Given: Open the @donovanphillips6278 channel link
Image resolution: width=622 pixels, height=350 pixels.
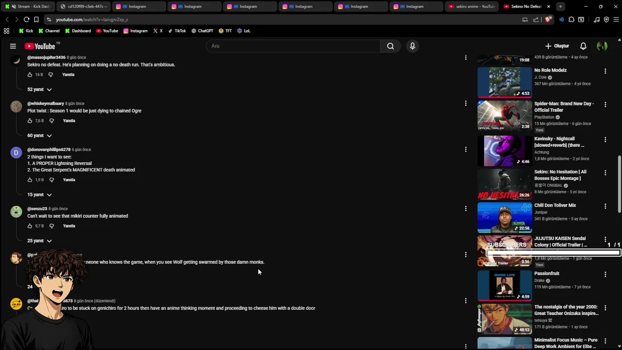Looking at the screenshot, I should pos(49,150).
